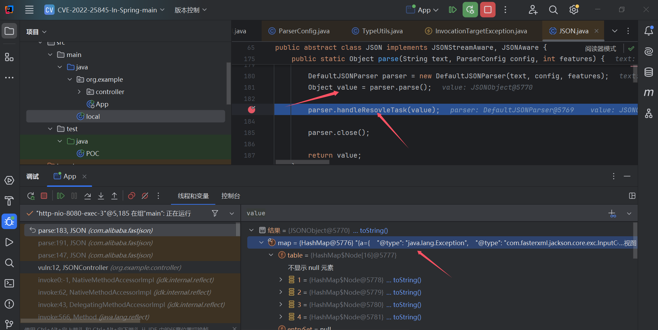Switch to 控制台 console tab
This screenshot has height=330, width=658.
(x=231, y=196)
